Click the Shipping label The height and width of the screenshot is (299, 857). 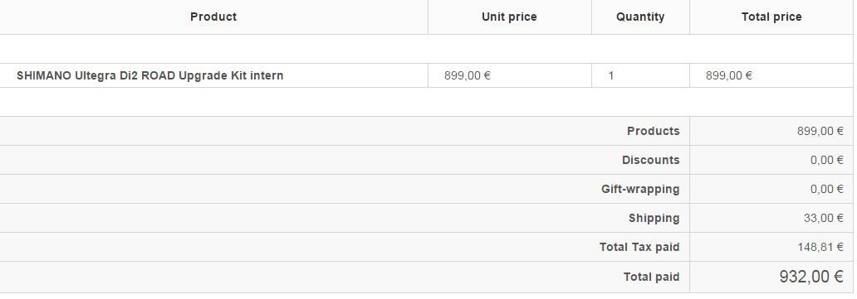pos(654,219)
